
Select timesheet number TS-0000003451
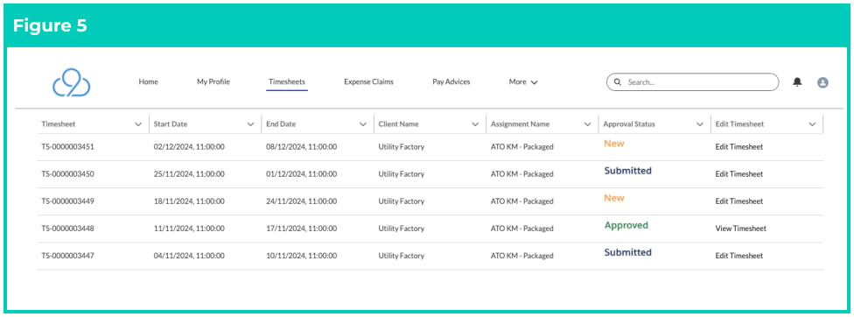[x=67, y=147]
